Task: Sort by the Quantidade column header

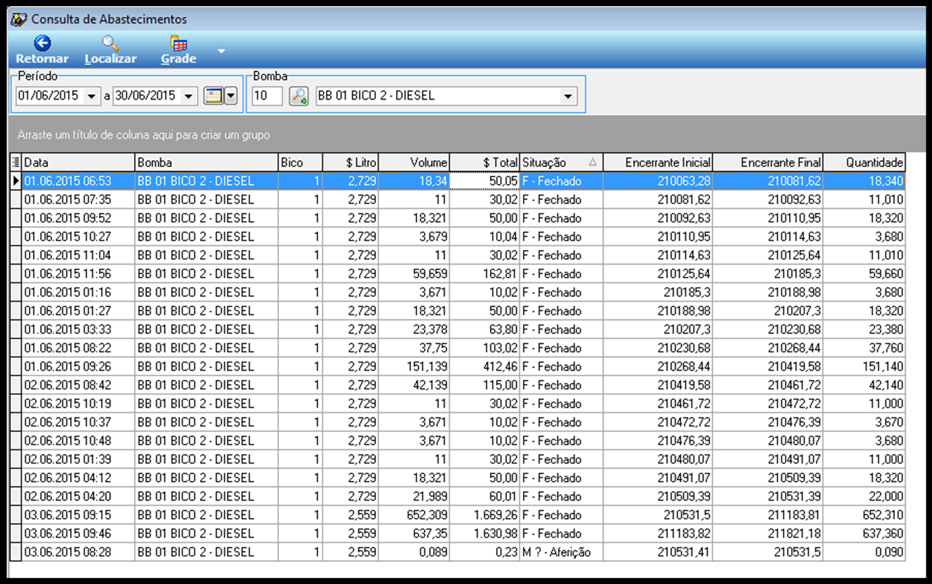Action: point(864,163)
